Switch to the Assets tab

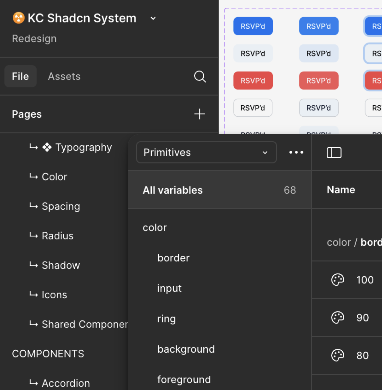click(64, 76)
